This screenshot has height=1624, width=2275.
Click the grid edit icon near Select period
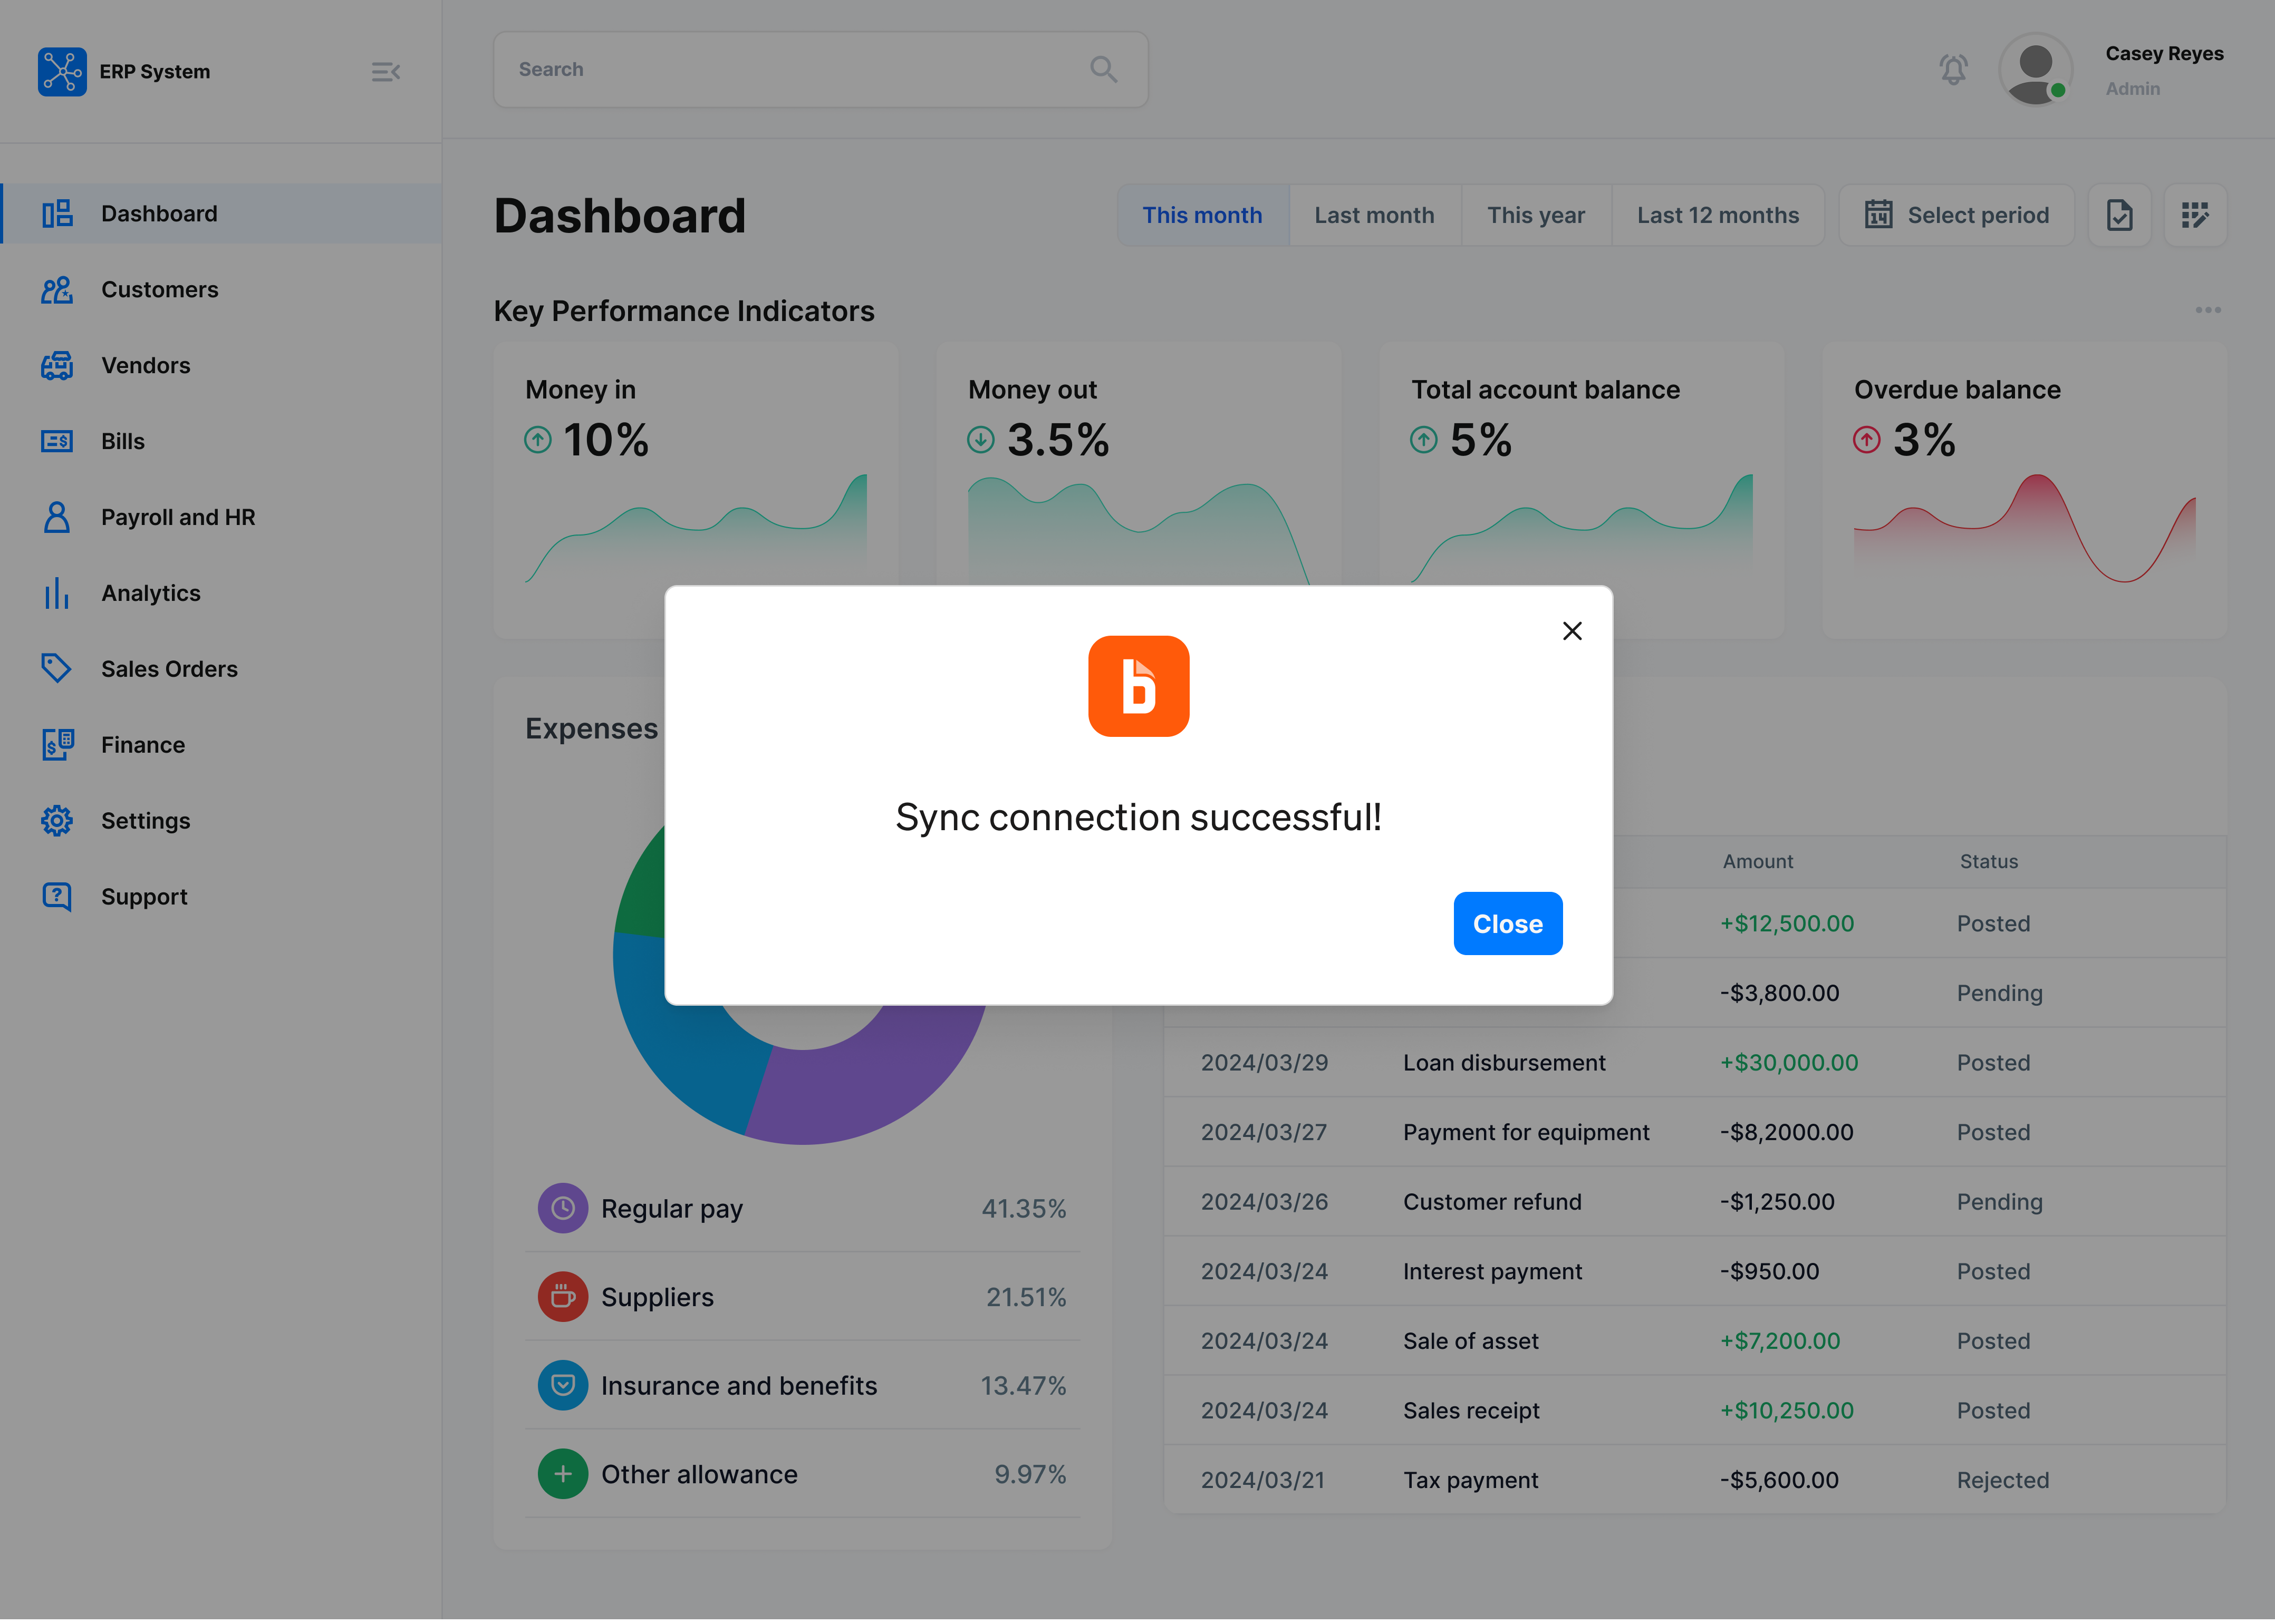(2196, 214)
